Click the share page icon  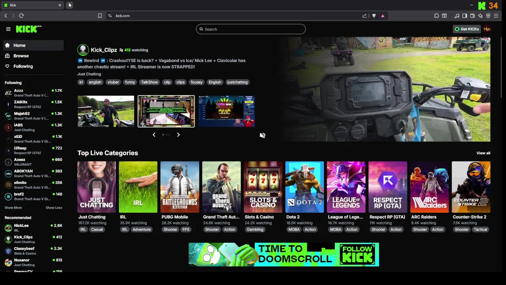click(364, 16)
